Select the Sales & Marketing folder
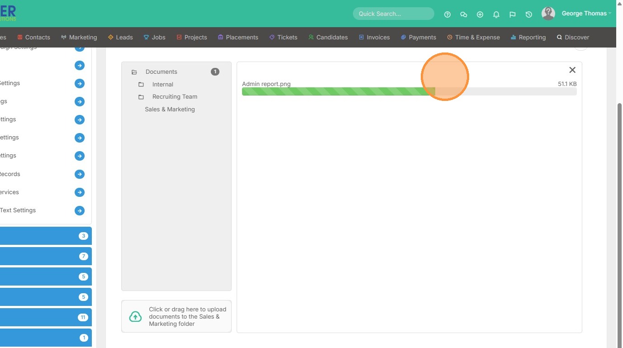 [x=170, y=109]
